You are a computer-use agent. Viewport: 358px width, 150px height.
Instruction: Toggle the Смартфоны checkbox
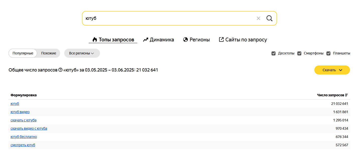pyautogui.click(x=299, y=53)
